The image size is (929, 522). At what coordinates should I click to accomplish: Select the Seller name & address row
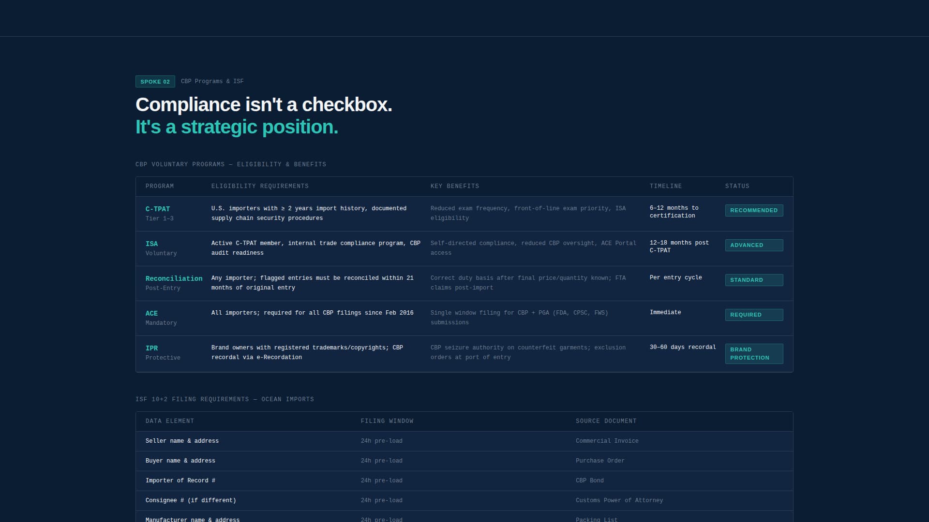[182, 441]
